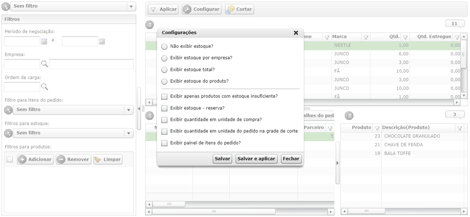Image resolution: width=470 pixels, height=217 pixels.
Task: Select 'Não exibir estoque?' radio option
Action: 164,47
